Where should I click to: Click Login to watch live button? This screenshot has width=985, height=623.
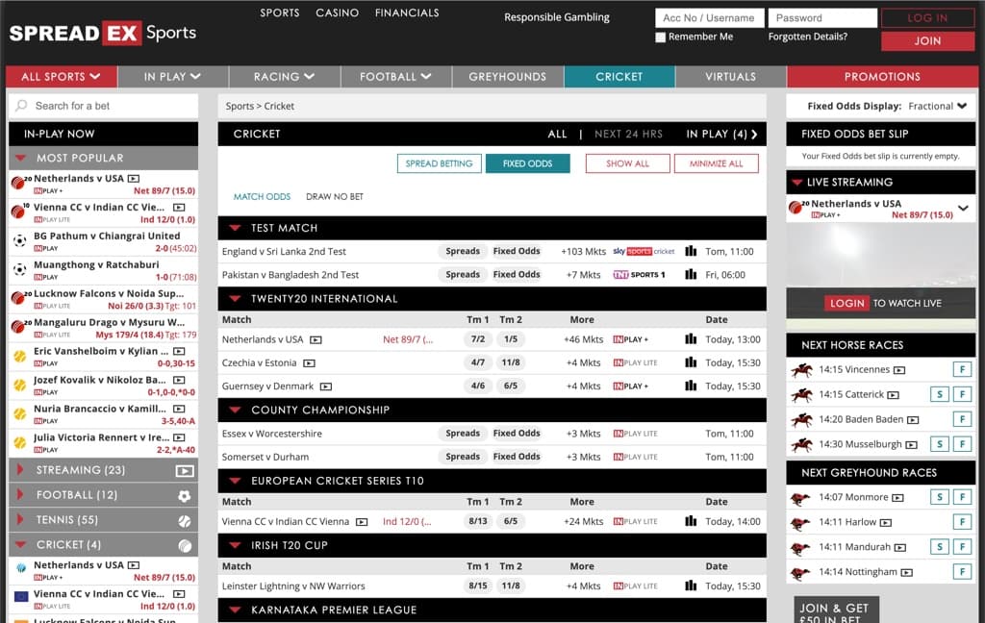tap(846, 304)
